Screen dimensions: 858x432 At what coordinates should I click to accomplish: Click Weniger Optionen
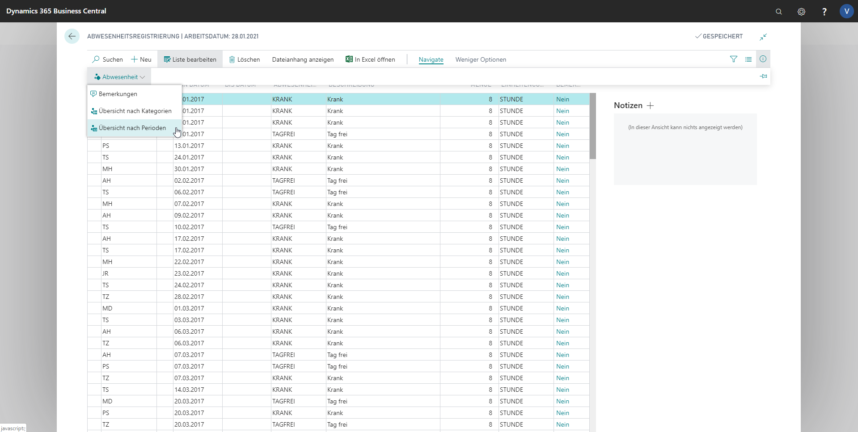481,59
